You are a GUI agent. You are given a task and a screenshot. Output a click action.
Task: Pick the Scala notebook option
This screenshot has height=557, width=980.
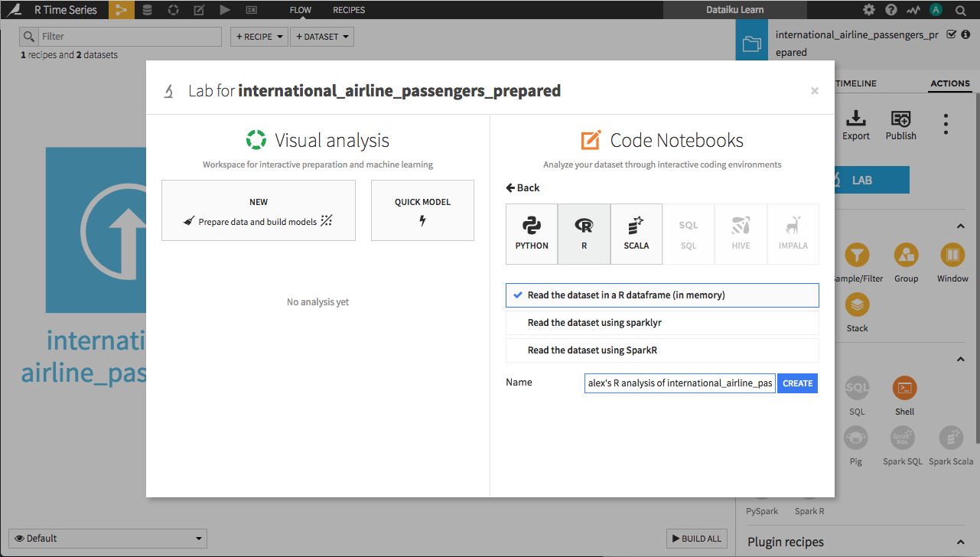[x=636, y=234]
